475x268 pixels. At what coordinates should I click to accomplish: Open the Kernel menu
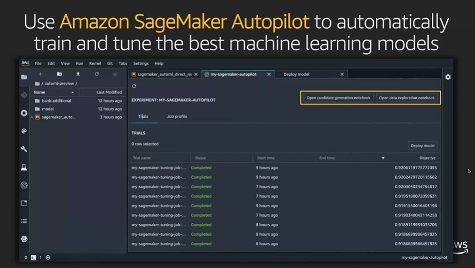(95, 63)
